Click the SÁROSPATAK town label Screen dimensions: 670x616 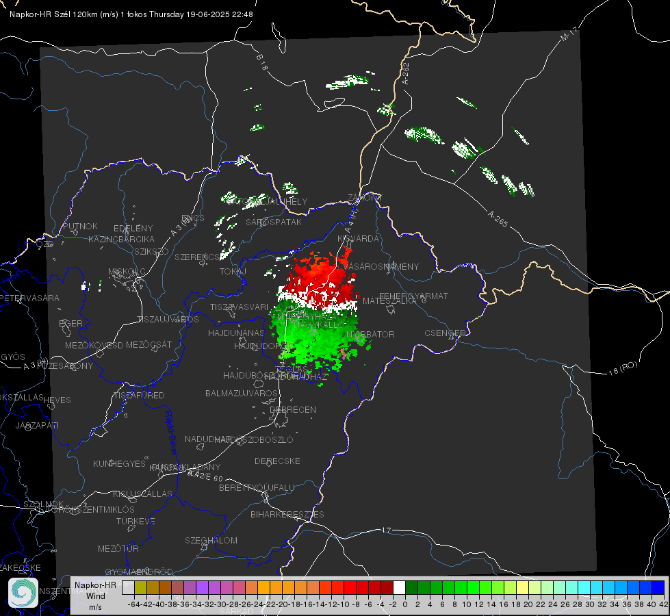pos(274,222)
